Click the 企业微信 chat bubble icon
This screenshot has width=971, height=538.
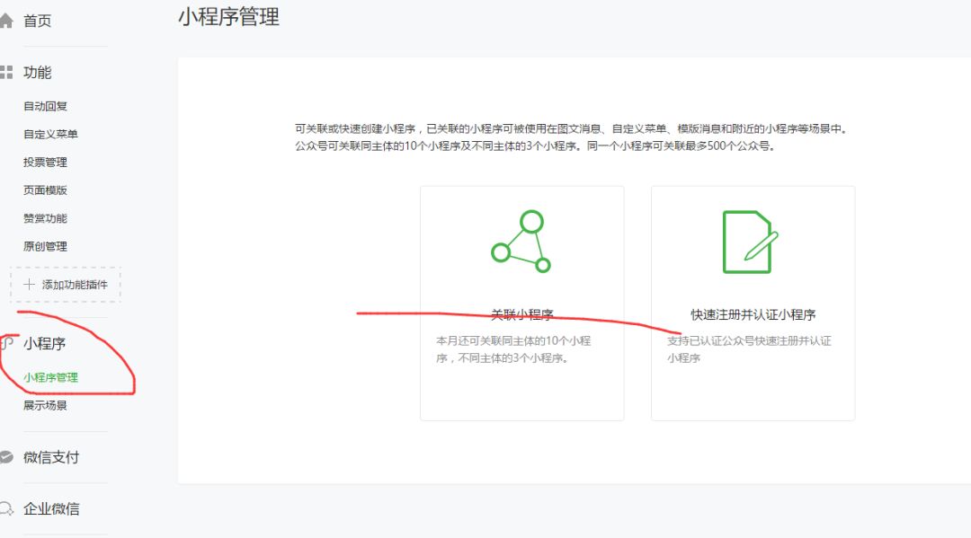(x=6, y=509)
